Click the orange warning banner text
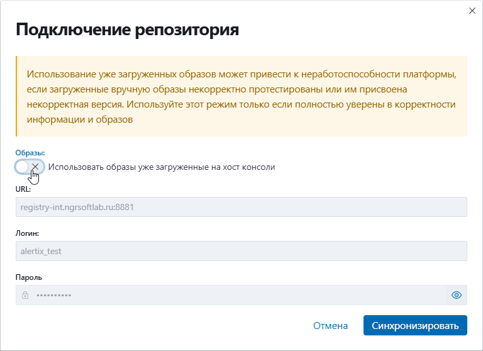Image resolution: width=483 pixels, height=351 pixels. 241,96
